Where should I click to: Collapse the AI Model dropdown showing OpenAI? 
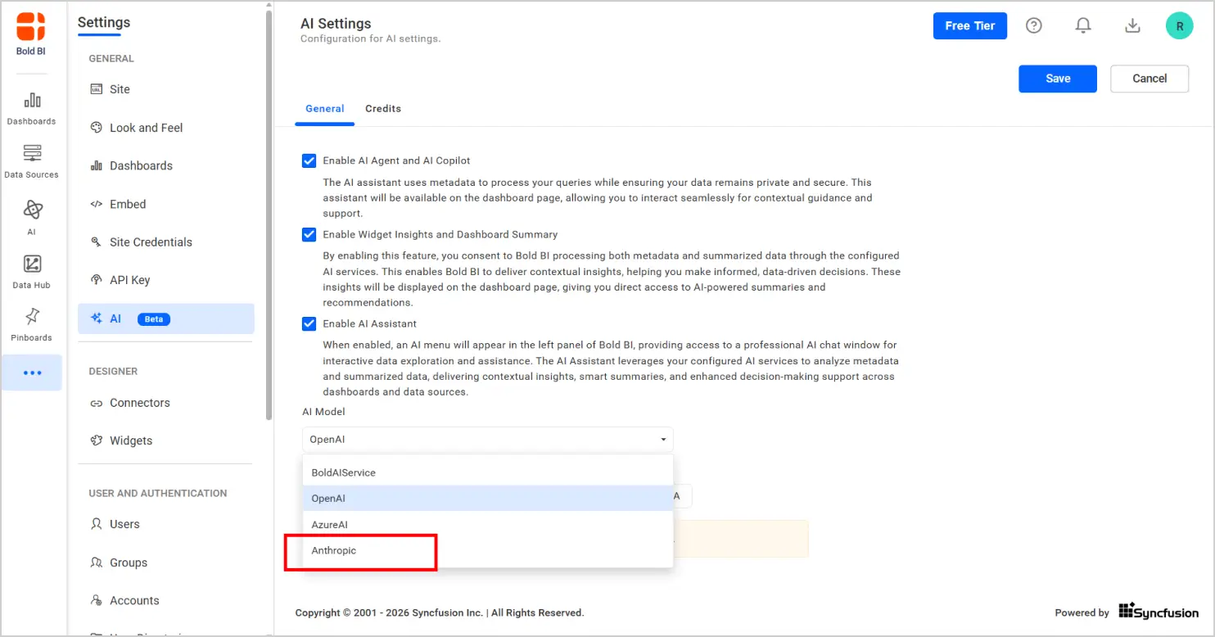pyautogui.click(x=487, y=440)
